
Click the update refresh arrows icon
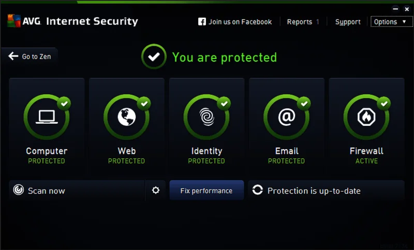click(257, 190)
